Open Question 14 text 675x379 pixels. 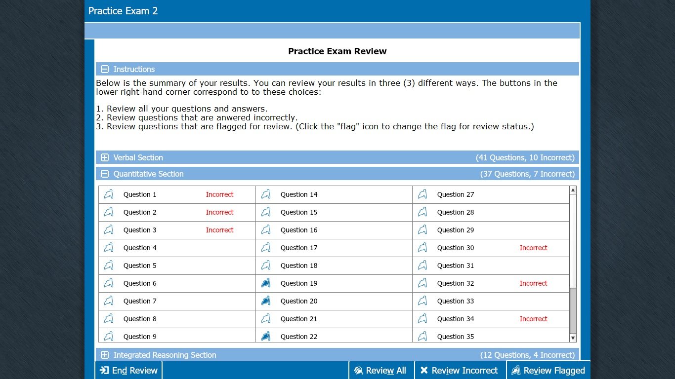[299, 194]
